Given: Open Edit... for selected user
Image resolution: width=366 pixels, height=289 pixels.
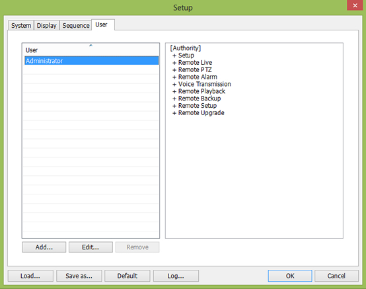Looking at the screenshot, I should 91,247.
